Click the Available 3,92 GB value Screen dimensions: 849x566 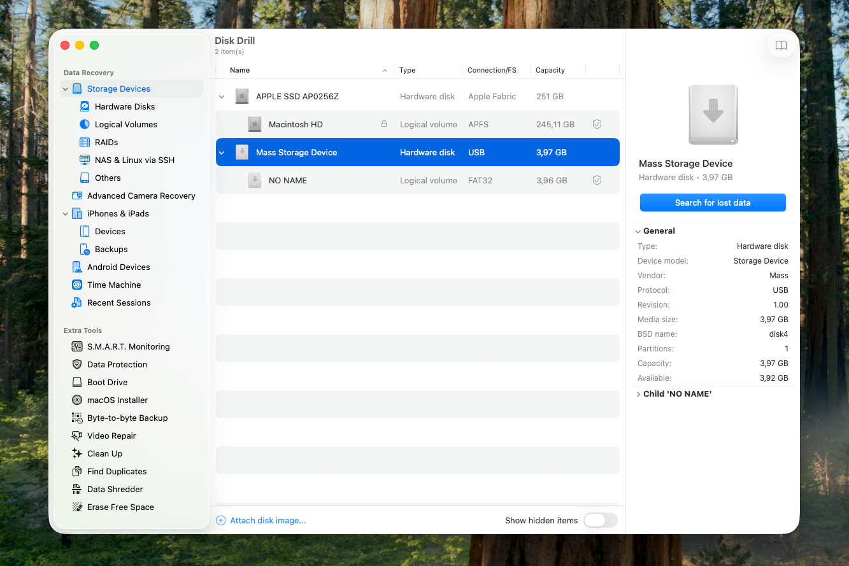(x=774, y=378)
